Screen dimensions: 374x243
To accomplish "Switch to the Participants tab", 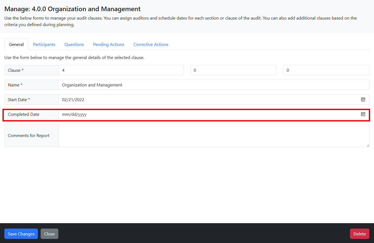I will point(44,44).
